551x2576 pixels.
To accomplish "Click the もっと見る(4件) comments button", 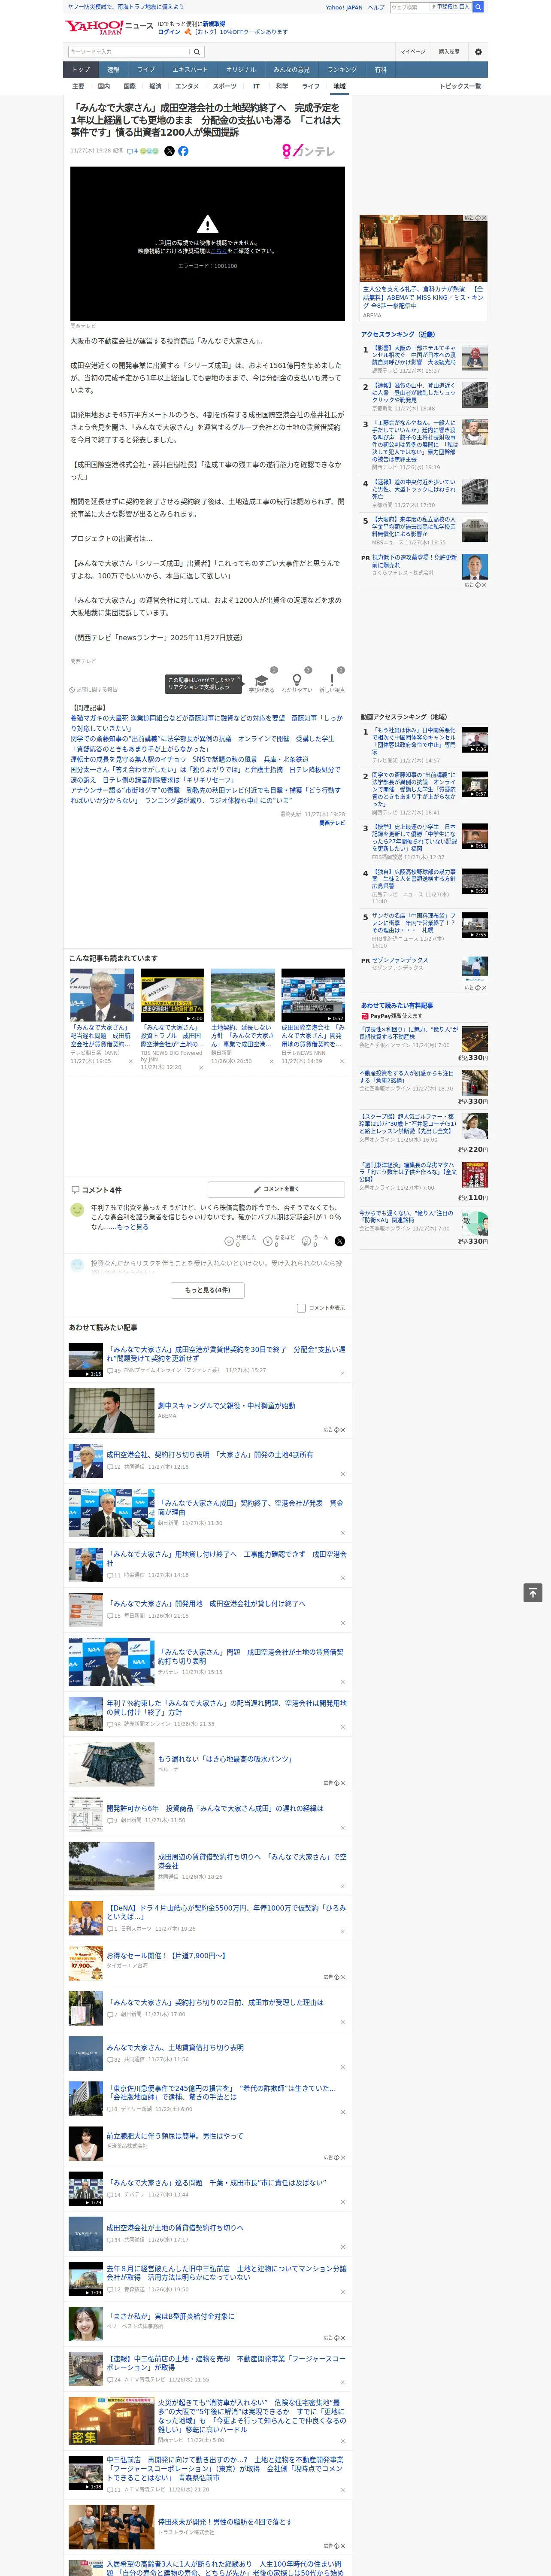I will (x=207, y=1290).
